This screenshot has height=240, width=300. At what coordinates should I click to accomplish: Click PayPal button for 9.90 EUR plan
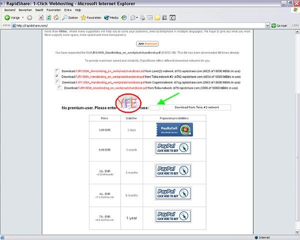[173, 148]
